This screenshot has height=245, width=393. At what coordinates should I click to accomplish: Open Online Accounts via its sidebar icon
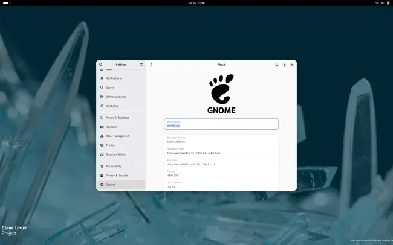[x=102, y=97]
